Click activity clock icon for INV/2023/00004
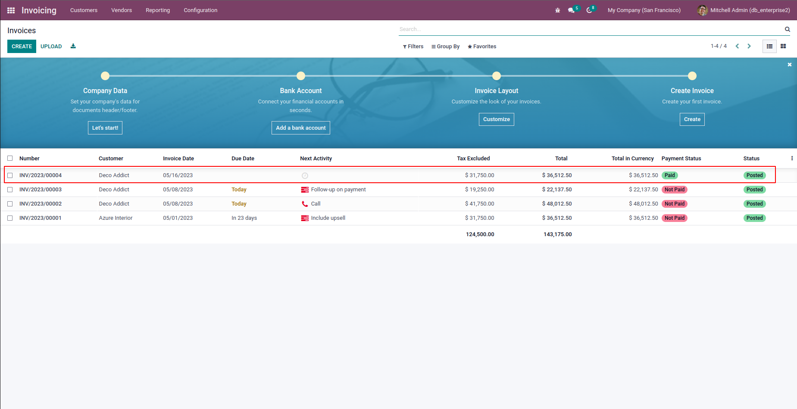Viewport: 797px width, 409px height. (305, 175)
